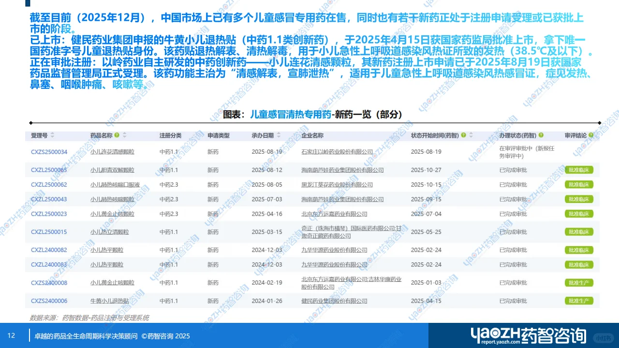The width and height of the screenshot is (619, 348).
Task: Click the info icon next to 办理状态(药智) header
Action: pyautogui.click(x=541, y=135)
